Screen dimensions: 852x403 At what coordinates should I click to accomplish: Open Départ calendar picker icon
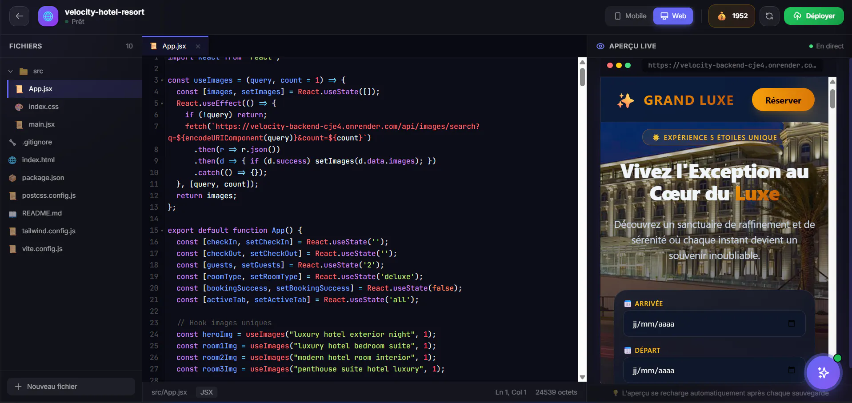[791, 370]
